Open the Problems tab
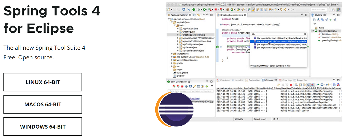 pos(223,80)
